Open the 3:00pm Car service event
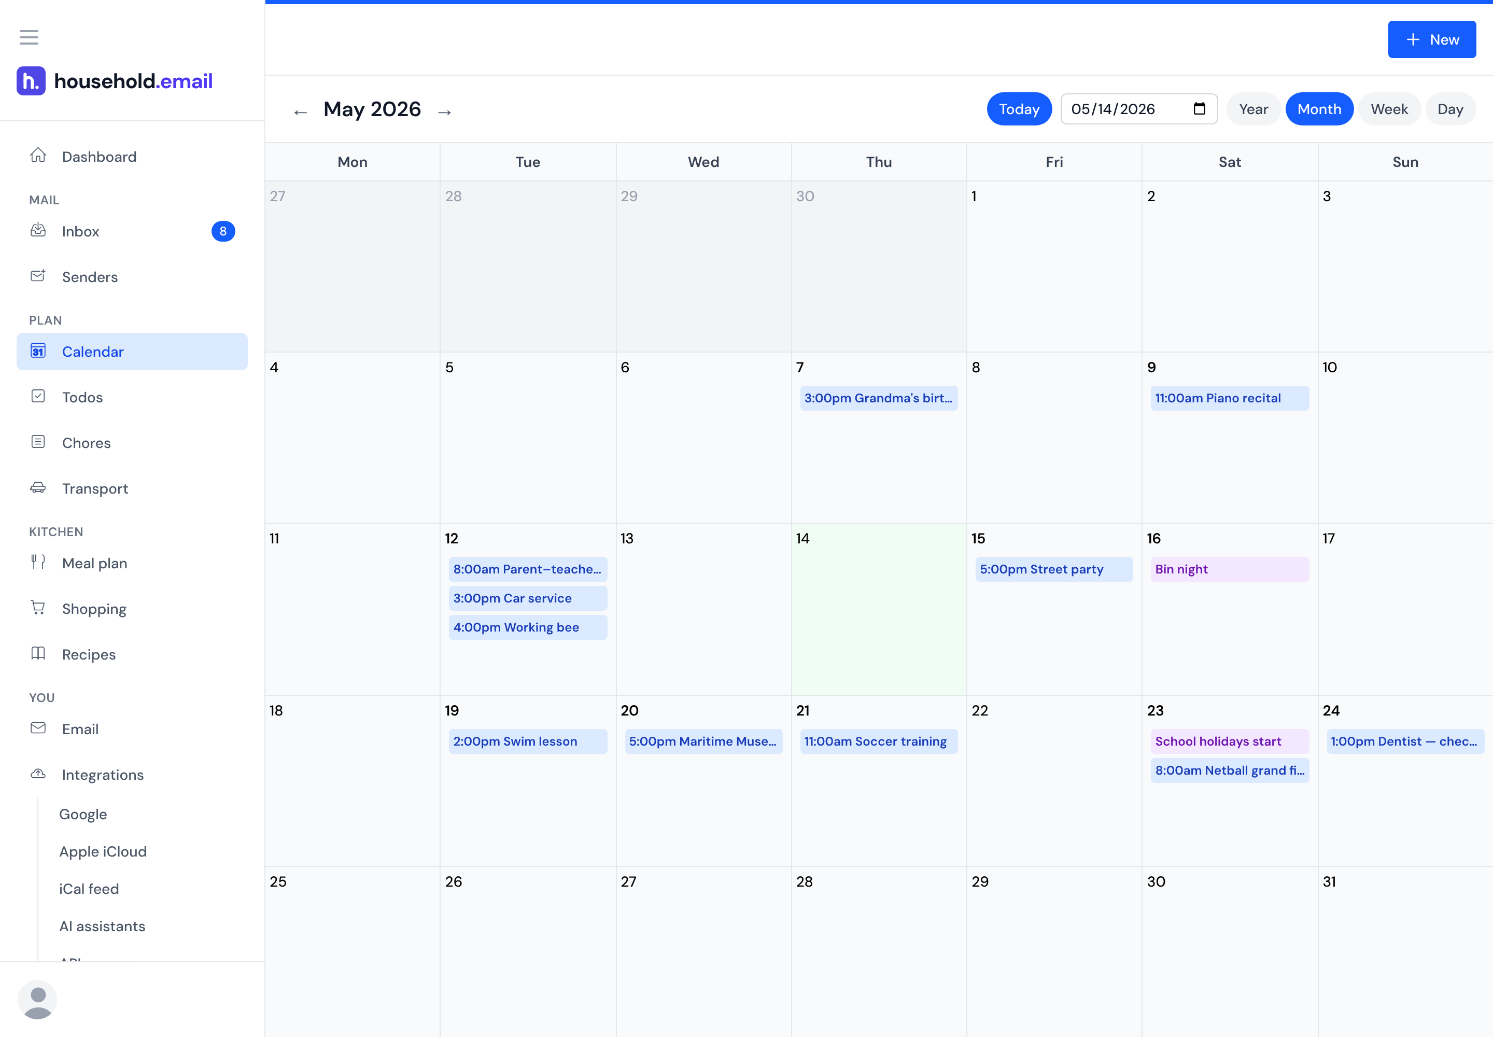 (528, 598)
